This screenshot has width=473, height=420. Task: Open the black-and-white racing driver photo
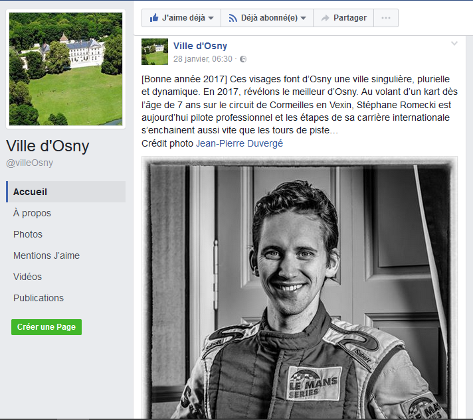[x=300, y=287]
